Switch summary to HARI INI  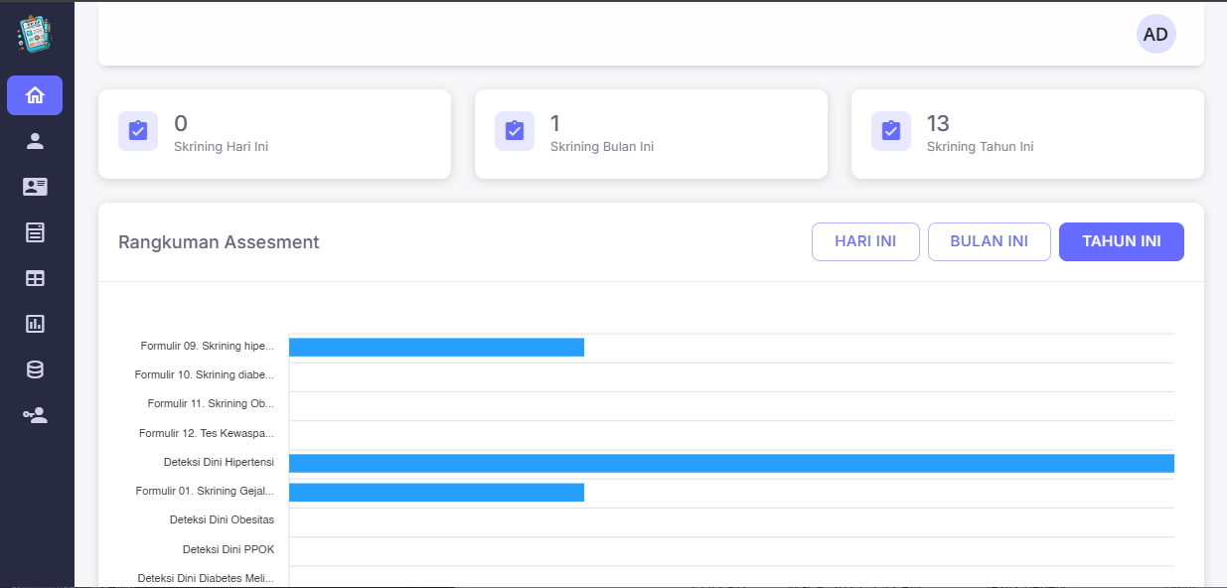point(864,241)
